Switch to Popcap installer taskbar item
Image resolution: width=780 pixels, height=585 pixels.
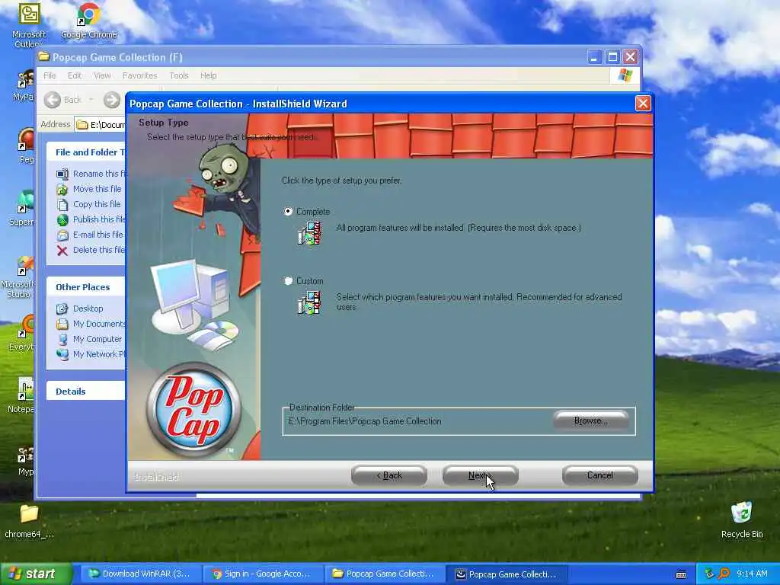coord(507,574)
